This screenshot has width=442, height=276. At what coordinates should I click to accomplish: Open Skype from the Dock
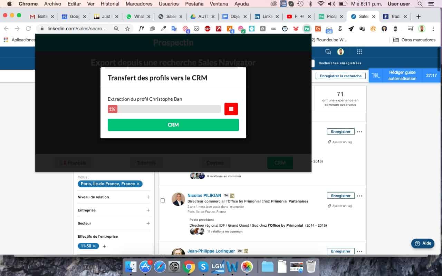point(203,267)
